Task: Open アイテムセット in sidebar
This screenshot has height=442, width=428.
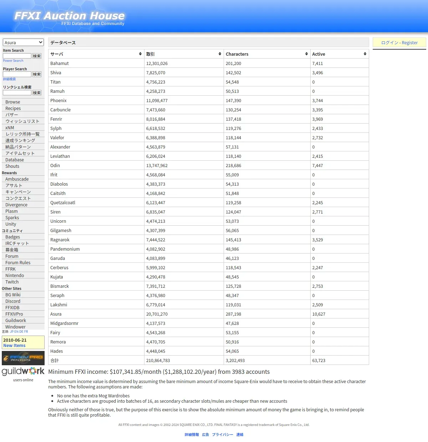Action: (23, 153)
